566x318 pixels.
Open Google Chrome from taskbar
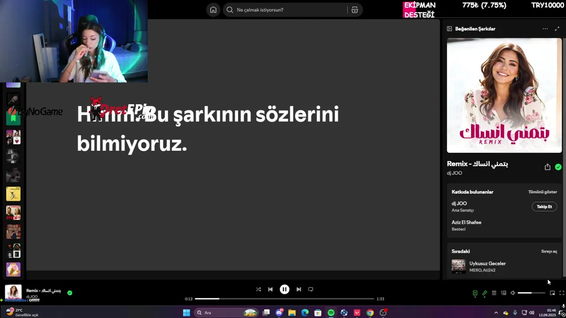point(370,313)
